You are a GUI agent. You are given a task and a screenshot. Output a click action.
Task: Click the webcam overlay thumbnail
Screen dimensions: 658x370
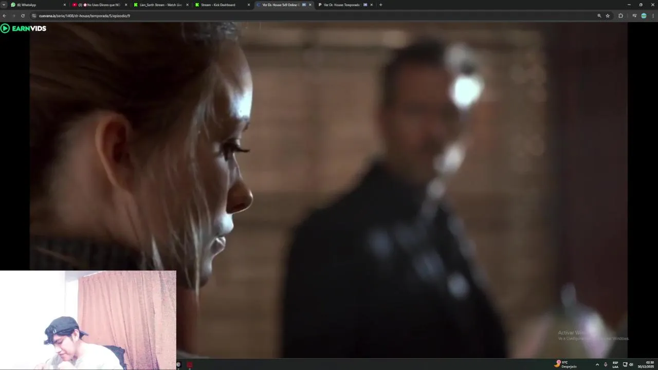[88, 320]
